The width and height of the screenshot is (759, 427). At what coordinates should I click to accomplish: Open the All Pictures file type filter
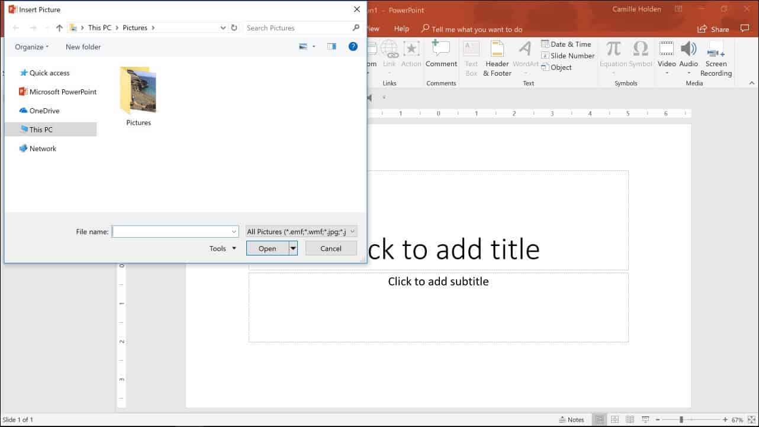301,232
